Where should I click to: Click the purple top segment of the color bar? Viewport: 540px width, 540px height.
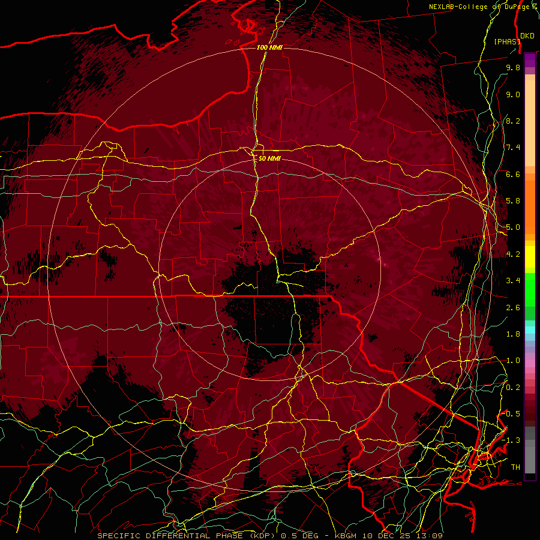click(530, 60)
